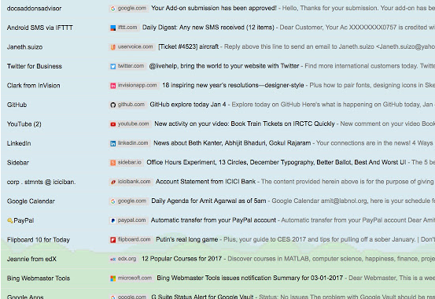Click the LinkedIn icon in the LinkedIn row
Screen dimensions: 435x299
113,143
